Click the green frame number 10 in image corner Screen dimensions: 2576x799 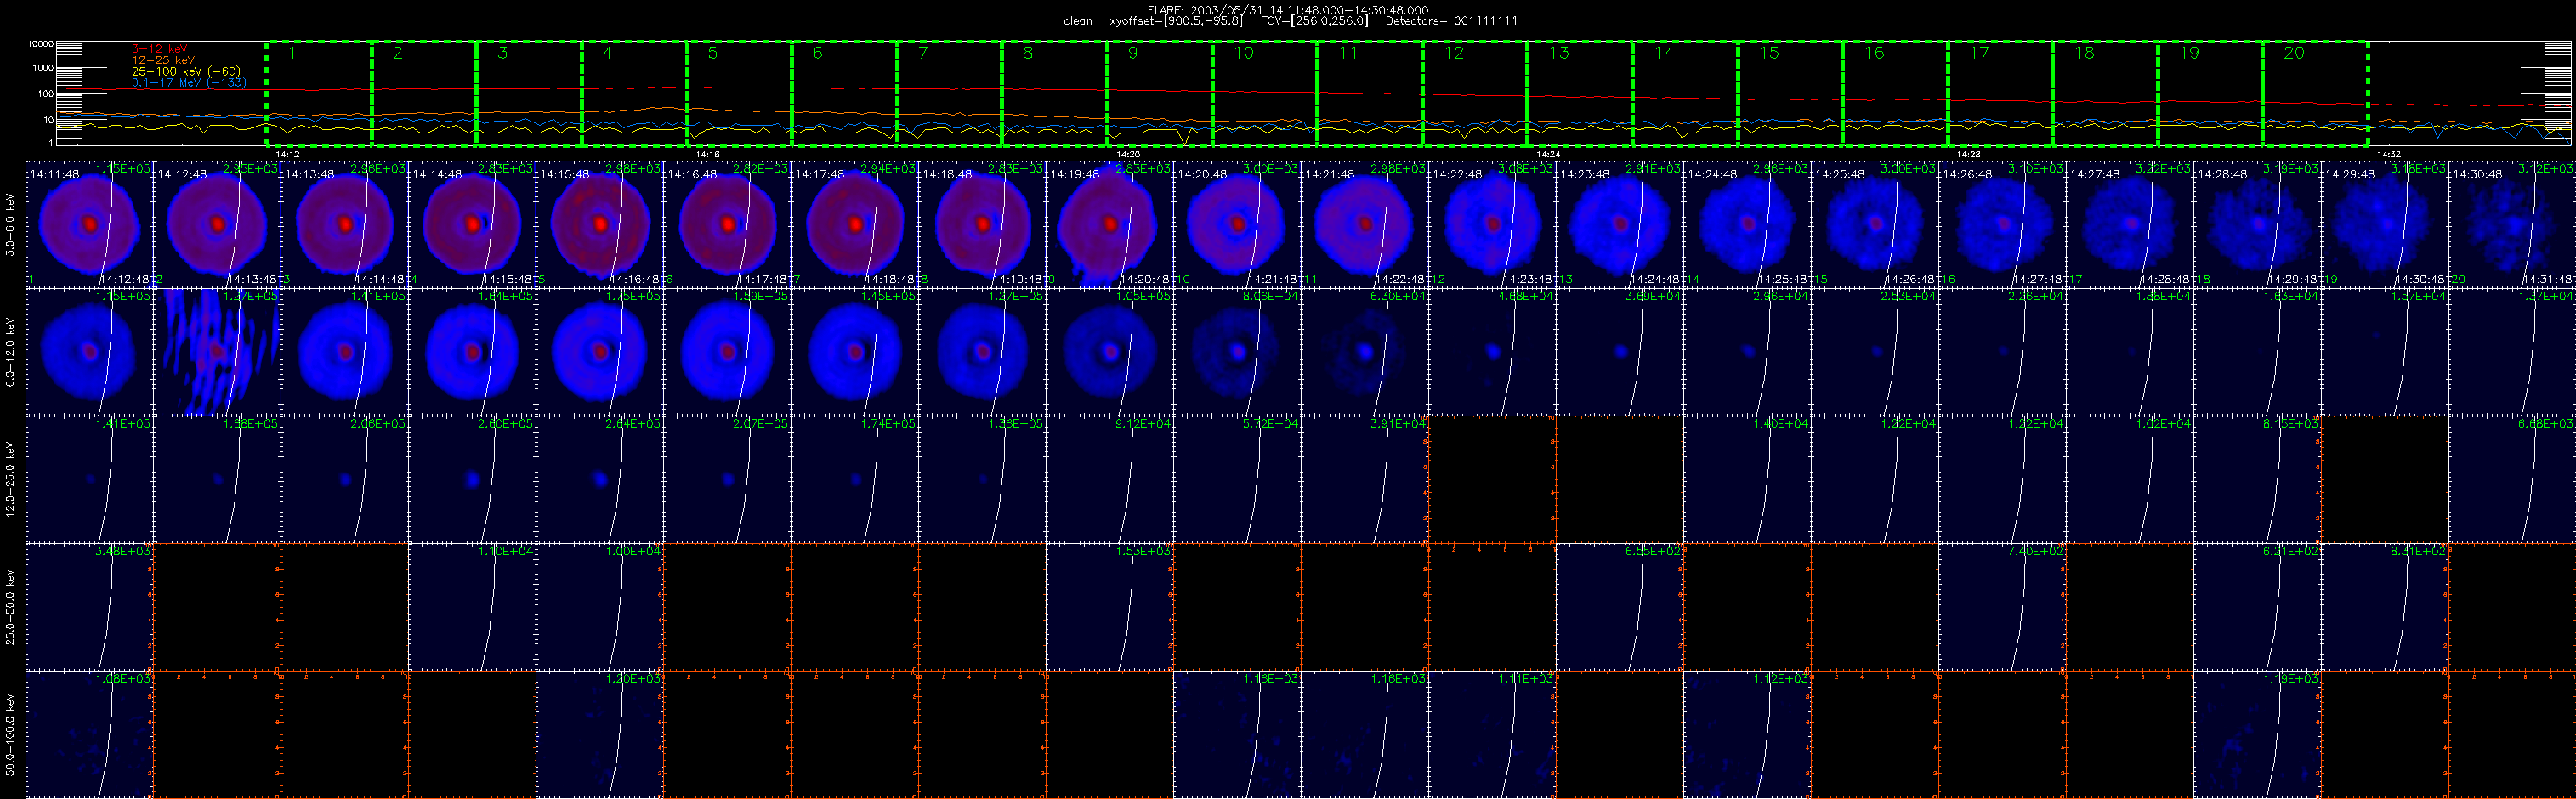click(x=1183, y=281)
